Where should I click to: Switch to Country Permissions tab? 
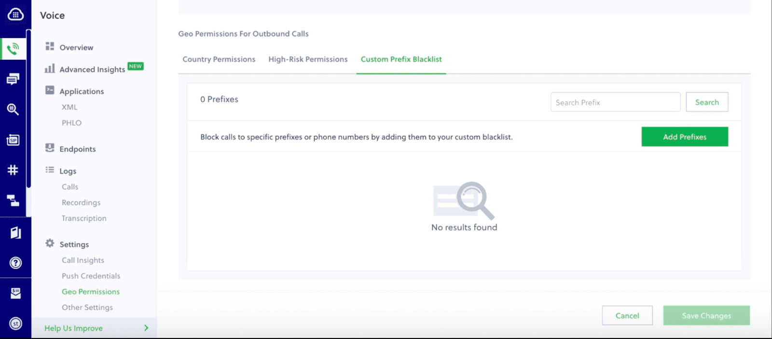219,59
